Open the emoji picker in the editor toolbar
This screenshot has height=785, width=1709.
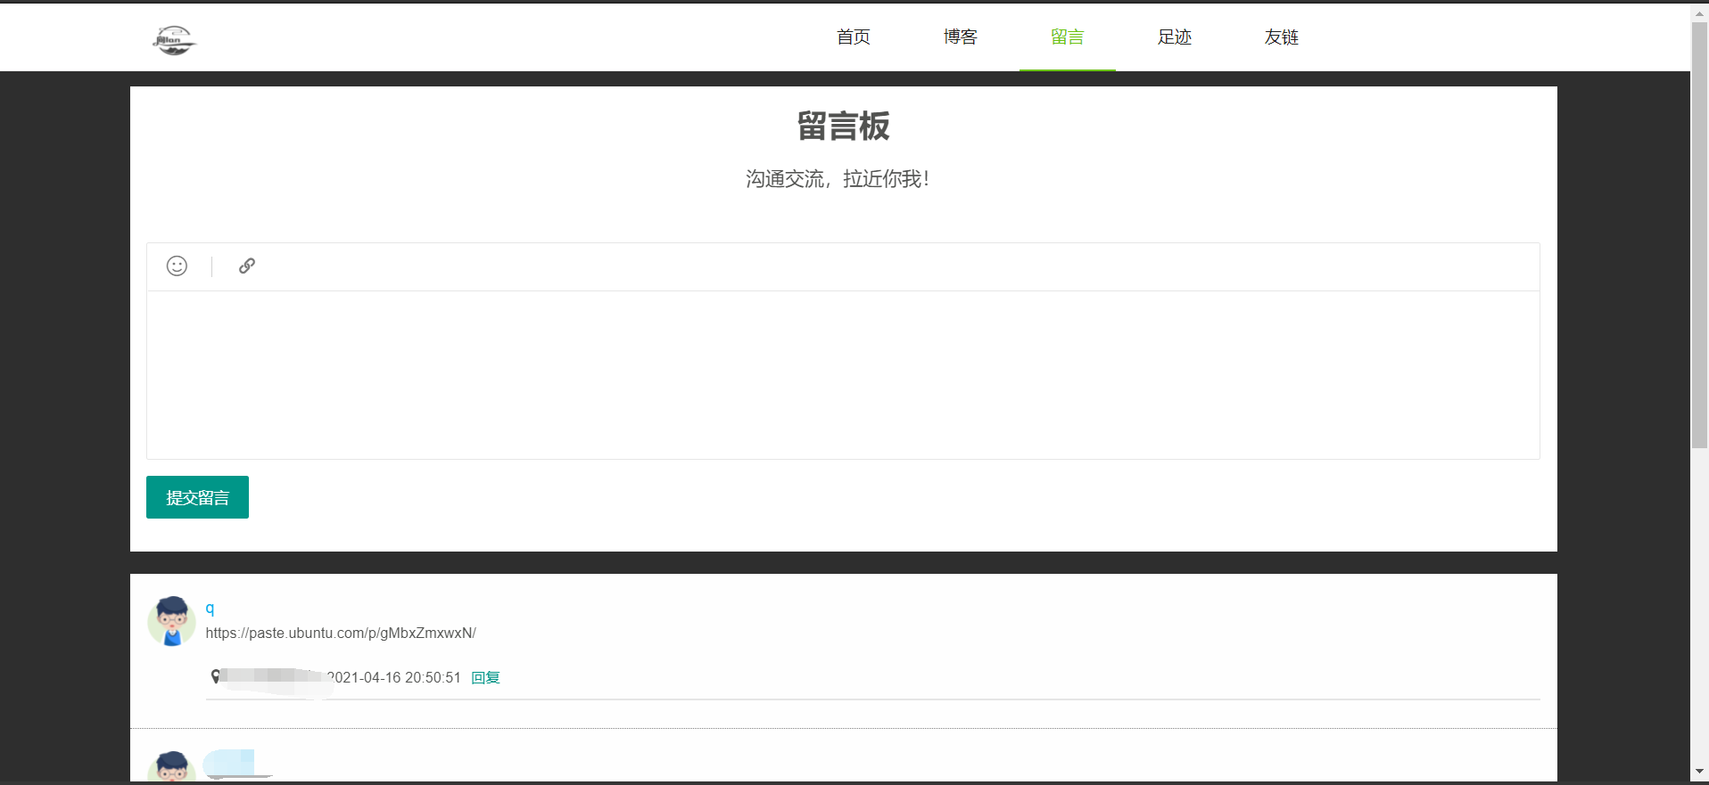(x=177, y=266)
